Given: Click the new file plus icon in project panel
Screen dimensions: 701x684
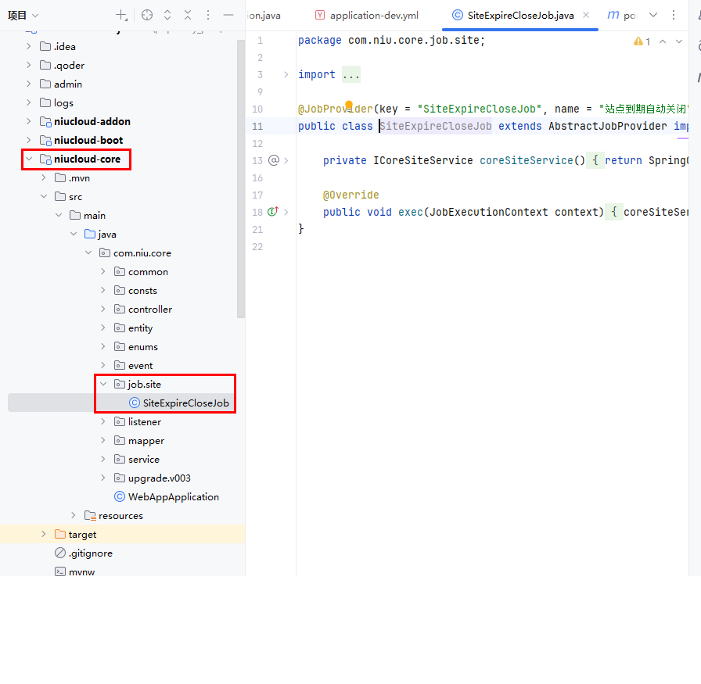Looking at the screenshot, I should [121, 15].
